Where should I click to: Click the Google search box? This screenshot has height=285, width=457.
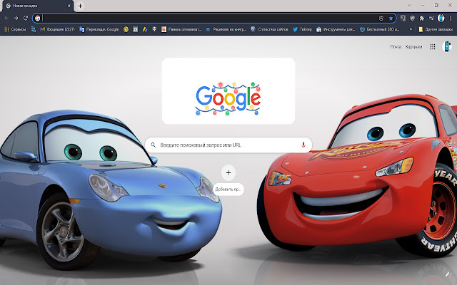(228, 145)
